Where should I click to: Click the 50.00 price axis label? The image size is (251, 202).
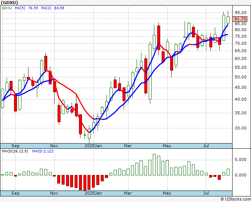pyautogui.click(x=240, y=77)
